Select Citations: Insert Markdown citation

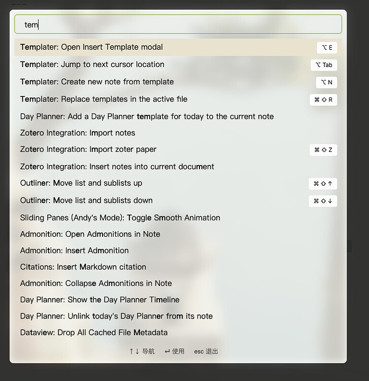pyautogui.click(x=83, y=267)
